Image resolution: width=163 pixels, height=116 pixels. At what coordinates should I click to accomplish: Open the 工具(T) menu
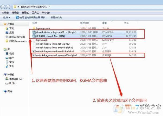(x=36, y=13)
